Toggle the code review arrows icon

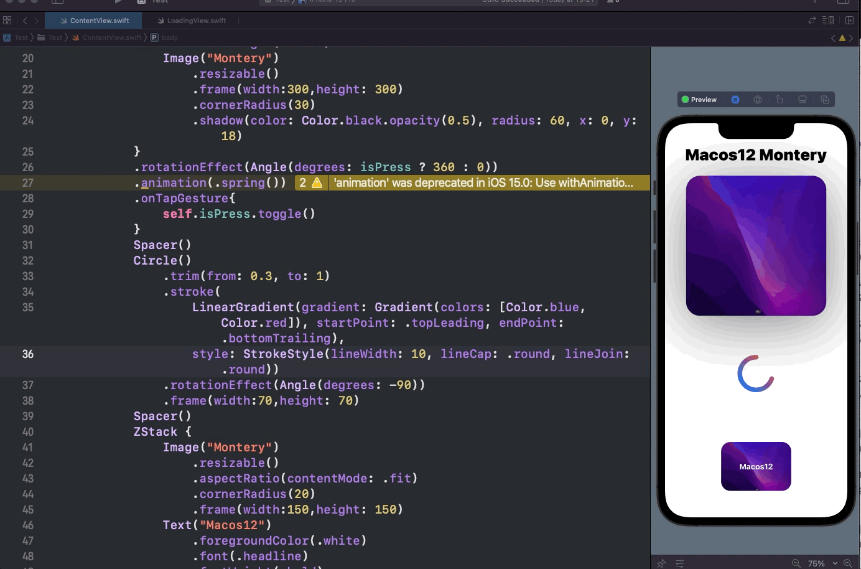coord(812,21)
